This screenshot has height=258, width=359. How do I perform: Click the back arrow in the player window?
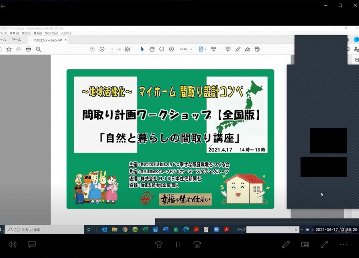coord(3,6)
